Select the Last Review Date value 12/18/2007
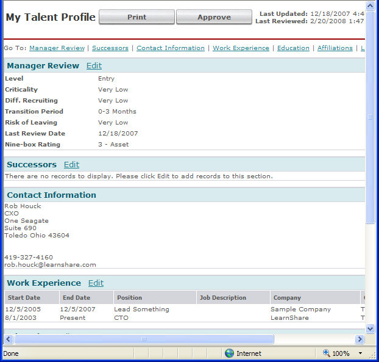 coord(118,134)
